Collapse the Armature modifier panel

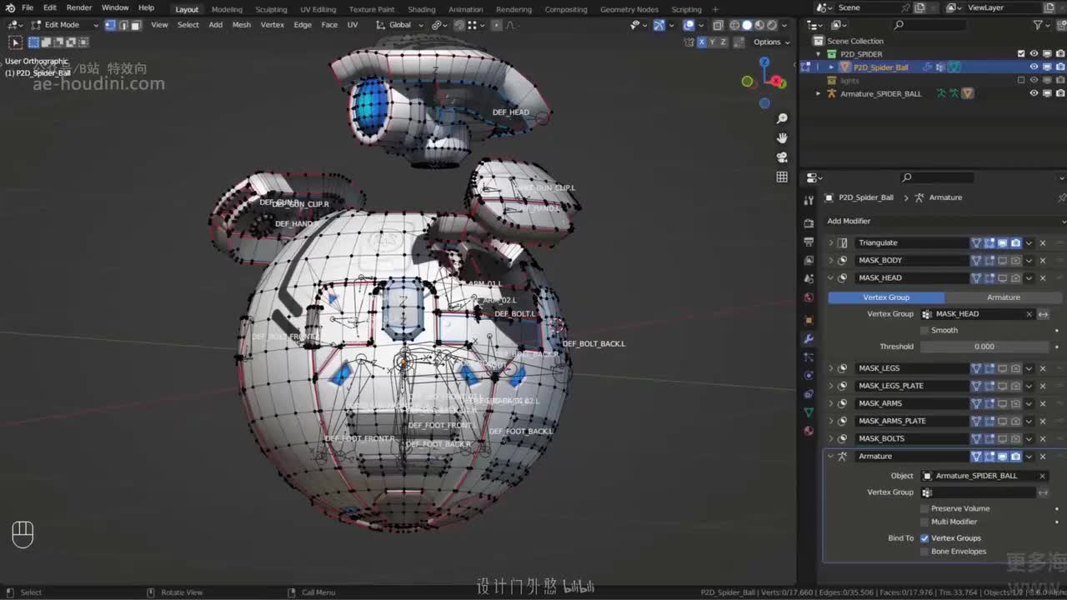830,457
